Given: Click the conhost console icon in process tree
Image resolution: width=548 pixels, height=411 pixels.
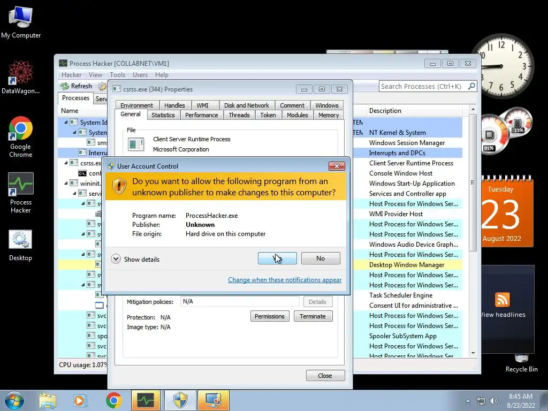Looking at the screenshot, I should [x=82, y=173].
